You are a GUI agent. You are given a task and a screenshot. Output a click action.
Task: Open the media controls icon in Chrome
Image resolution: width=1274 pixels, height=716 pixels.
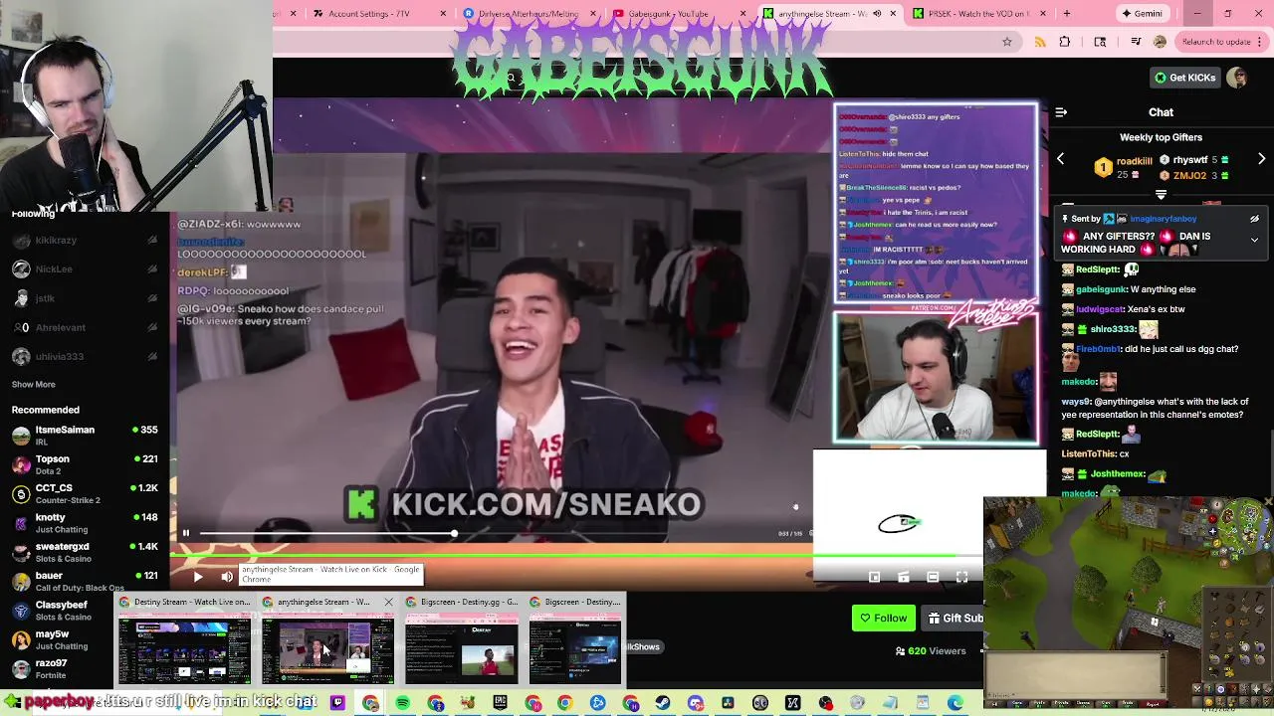coord(1136,42)
